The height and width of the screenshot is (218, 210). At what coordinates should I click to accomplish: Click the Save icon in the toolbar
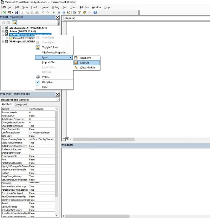coord(16,13)
